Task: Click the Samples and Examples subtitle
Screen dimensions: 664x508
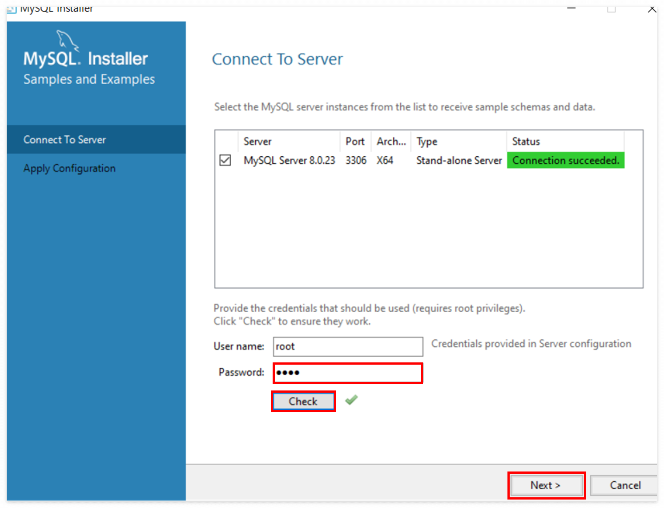Action: pos(89,79)
